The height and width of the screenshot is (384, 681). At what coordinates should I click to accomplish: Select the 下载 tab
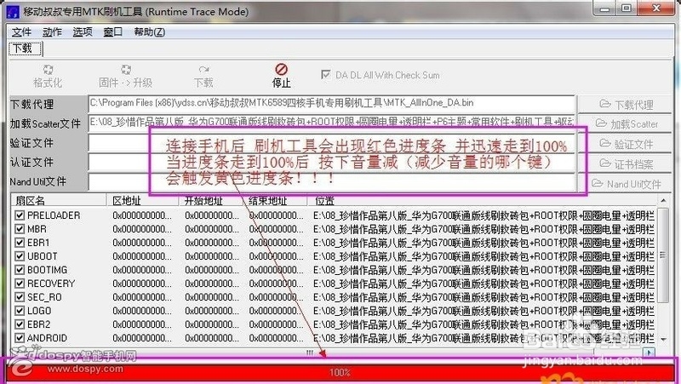tap(25, 49)
